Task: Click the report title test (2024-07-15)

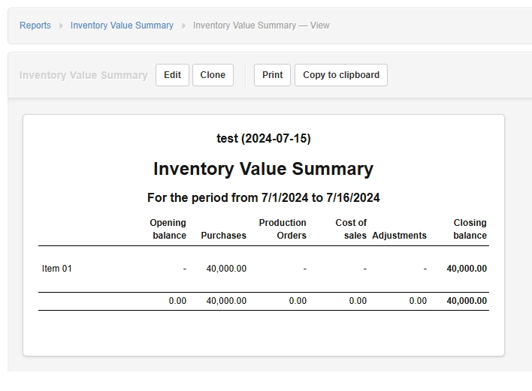Action: [x=264, y=138]
